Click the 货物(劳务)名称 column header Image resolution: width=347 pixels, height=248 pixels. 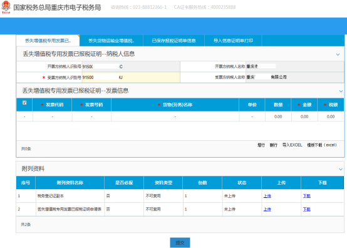175,105
